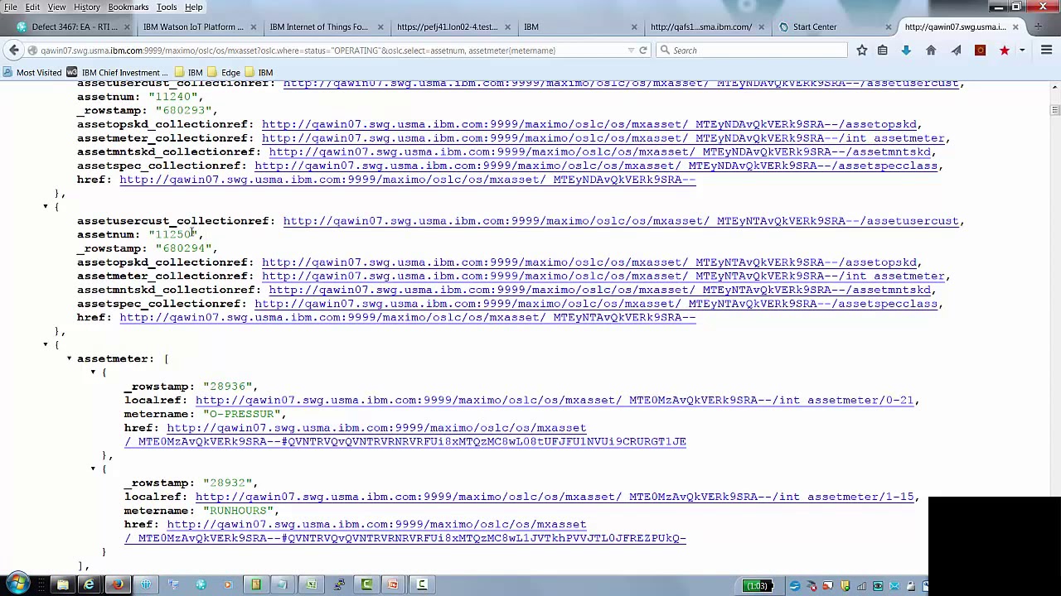Click the vertical scrollbar thumb
This screenshot has height=596, width=1061.
1054,110
